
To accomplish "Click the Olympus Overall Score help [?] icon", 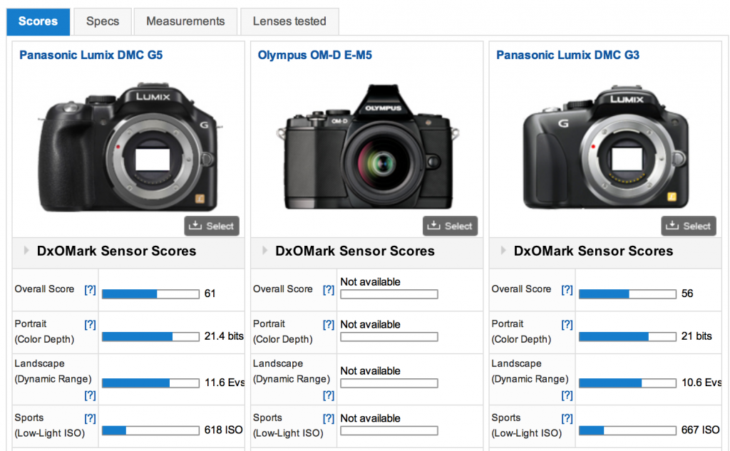I will [x=328, y=289].
